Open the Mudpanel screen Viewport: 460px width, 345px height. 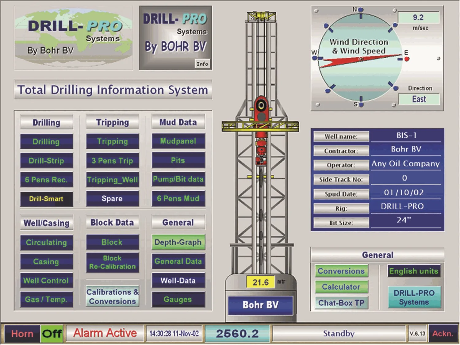click(178, 141)
